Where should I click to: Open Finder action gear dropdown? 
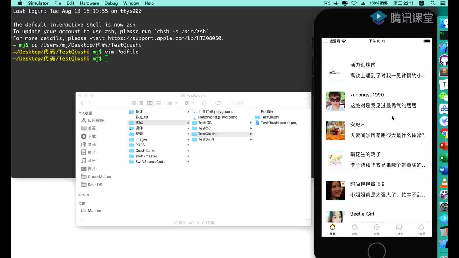189,103
